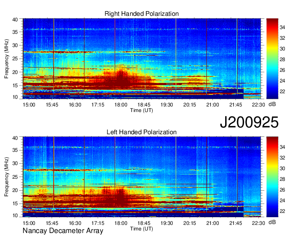Click "40" frequency tick of right-handed plot
Viewport: 290px width, 236px height.
15,20
